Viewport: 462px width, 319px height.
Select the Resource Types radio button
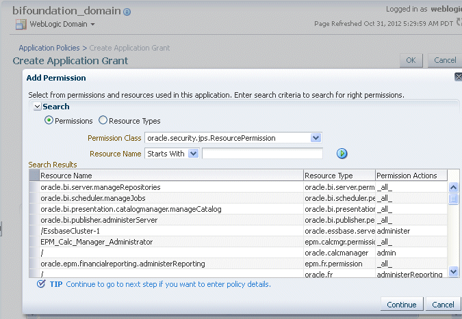click(x=103, y=120)
